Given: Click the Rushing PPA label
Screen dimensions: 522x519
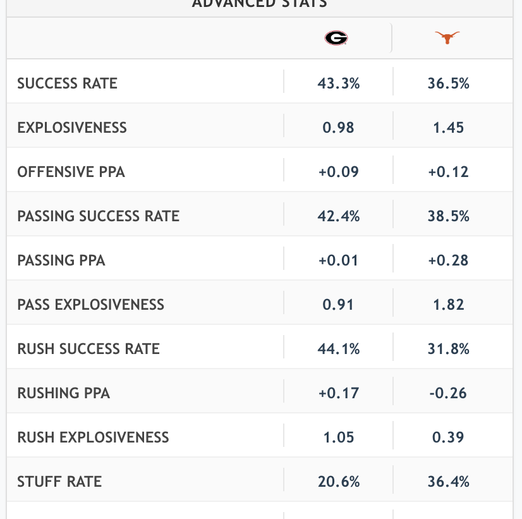Looking at the screenshot, I should coord(64,393).
